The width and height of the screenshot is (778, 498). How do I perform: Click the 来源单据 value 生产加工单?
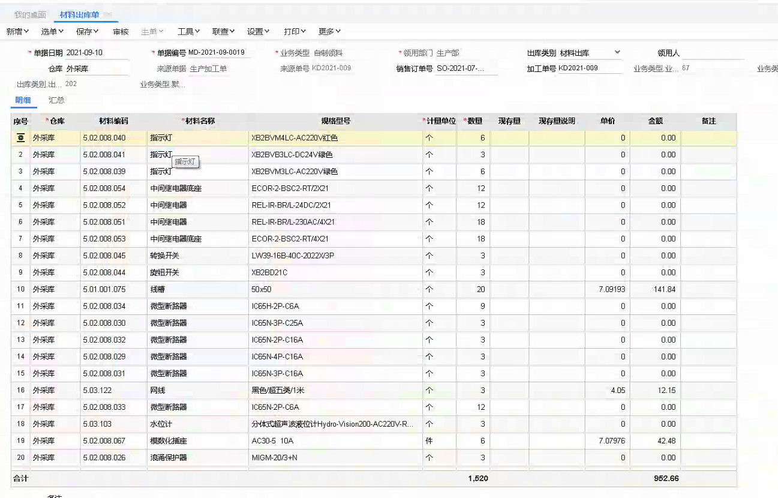pos(209,69)
